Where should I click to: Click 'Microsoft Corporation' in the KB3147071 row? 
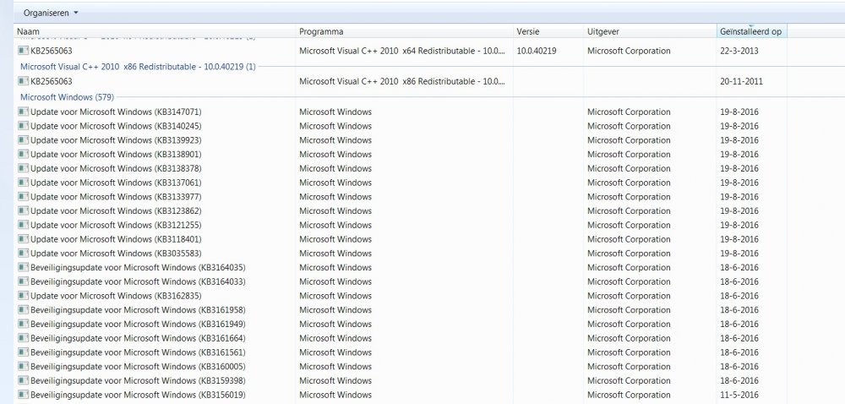(629, 112)
